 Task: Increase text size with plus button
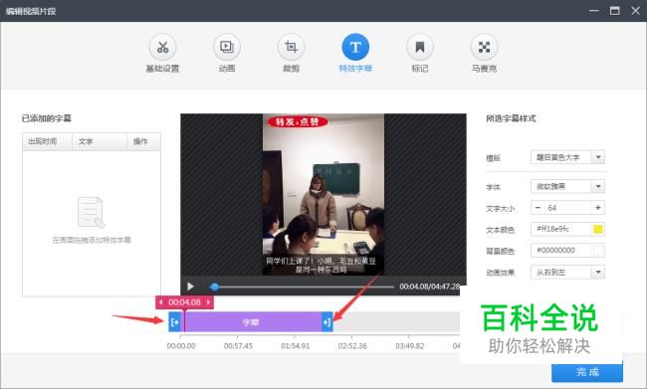(598, 208)
